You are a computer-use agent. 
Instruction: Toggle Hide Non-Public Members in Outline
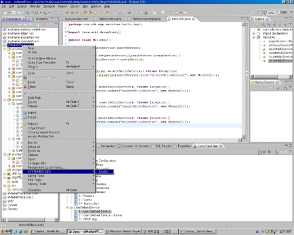point(280,25)
